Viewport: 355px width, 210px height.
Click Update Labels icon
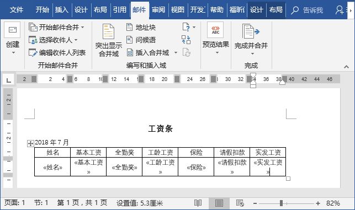click(x=186, y=52)
